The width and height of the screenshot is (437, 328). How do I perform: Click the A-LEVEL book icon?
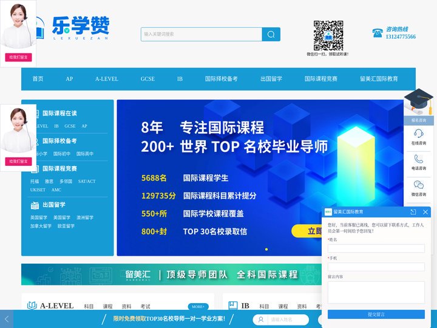[32, 306]
